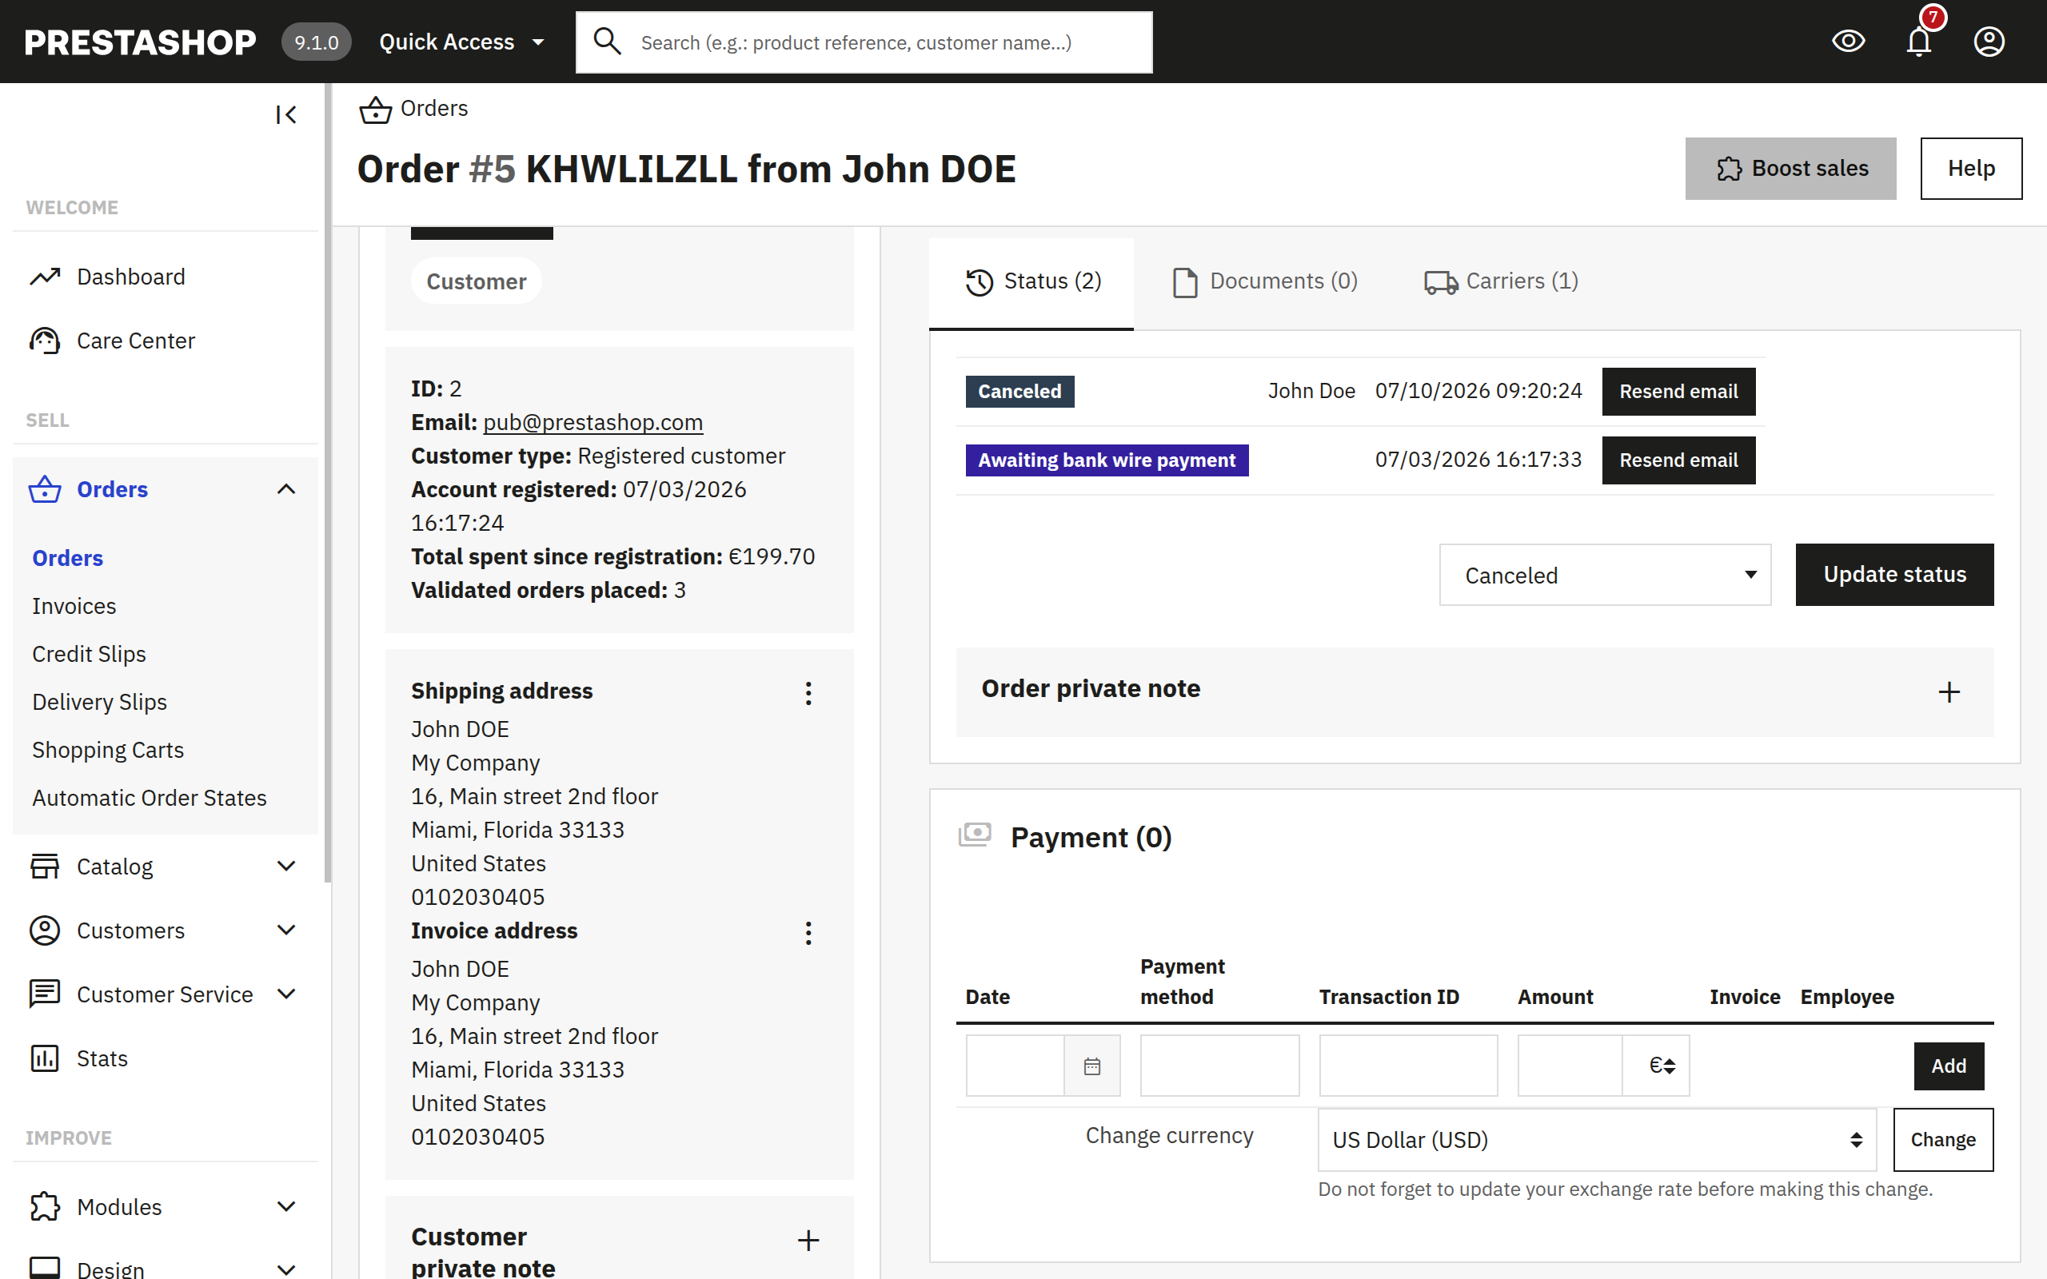Click the Care Center headset icon

(x=45, y=340)
